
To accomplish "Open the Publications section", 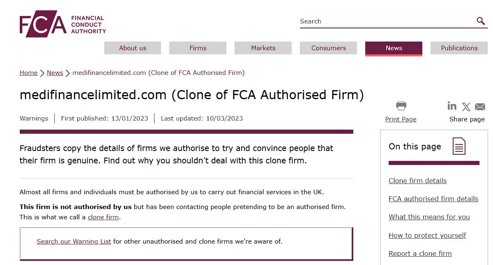I will pos(459,48).
